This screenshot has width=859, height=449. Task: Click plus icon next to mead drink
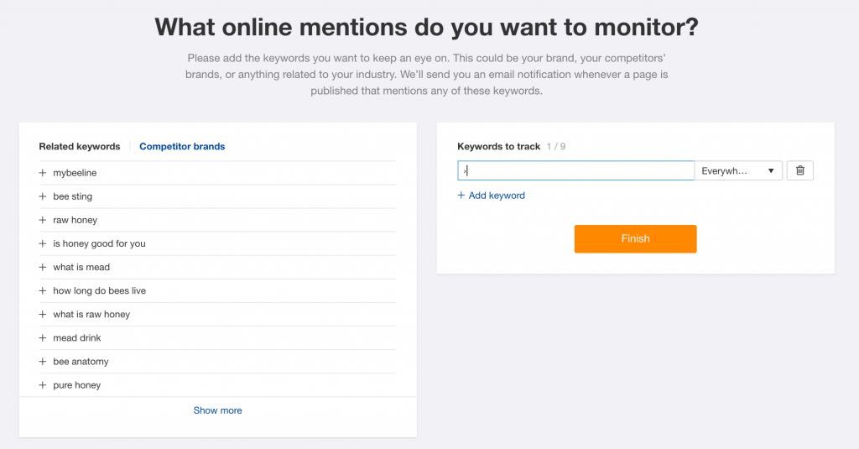tap(43, 338)
